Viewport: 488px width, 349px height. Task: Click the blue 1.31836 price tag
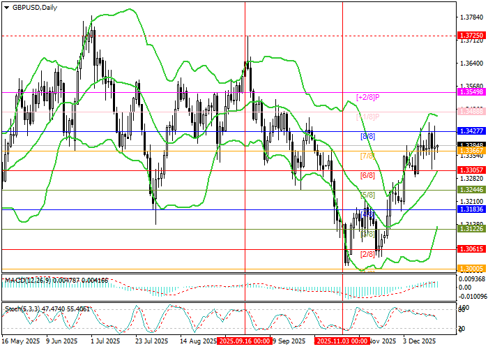pyautogui.click(x=468, y=209)
